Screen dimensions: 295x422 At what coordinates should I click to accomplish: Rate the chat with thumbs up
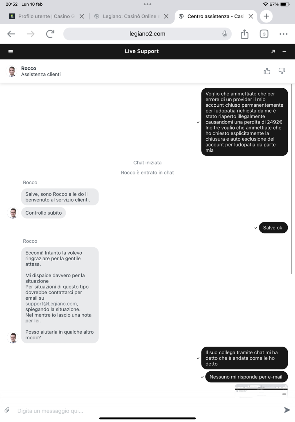click(x=267, y=71)
